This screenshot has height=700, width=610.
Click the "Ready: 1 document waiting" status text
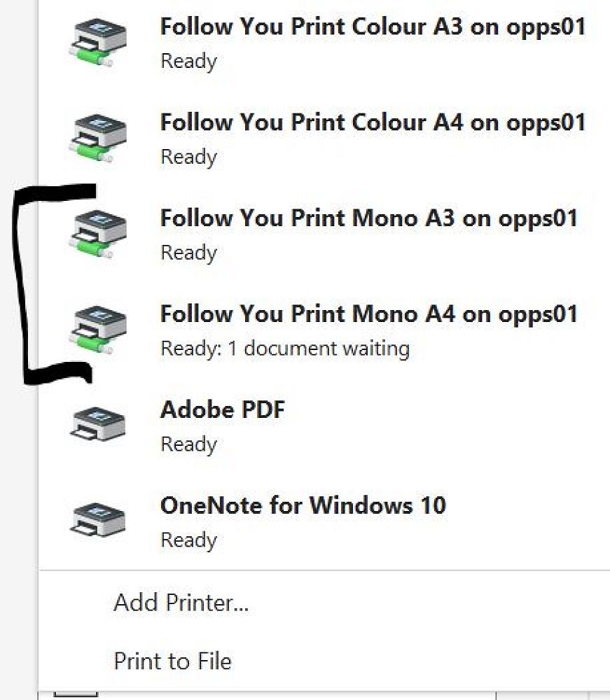tap(285, 348)
